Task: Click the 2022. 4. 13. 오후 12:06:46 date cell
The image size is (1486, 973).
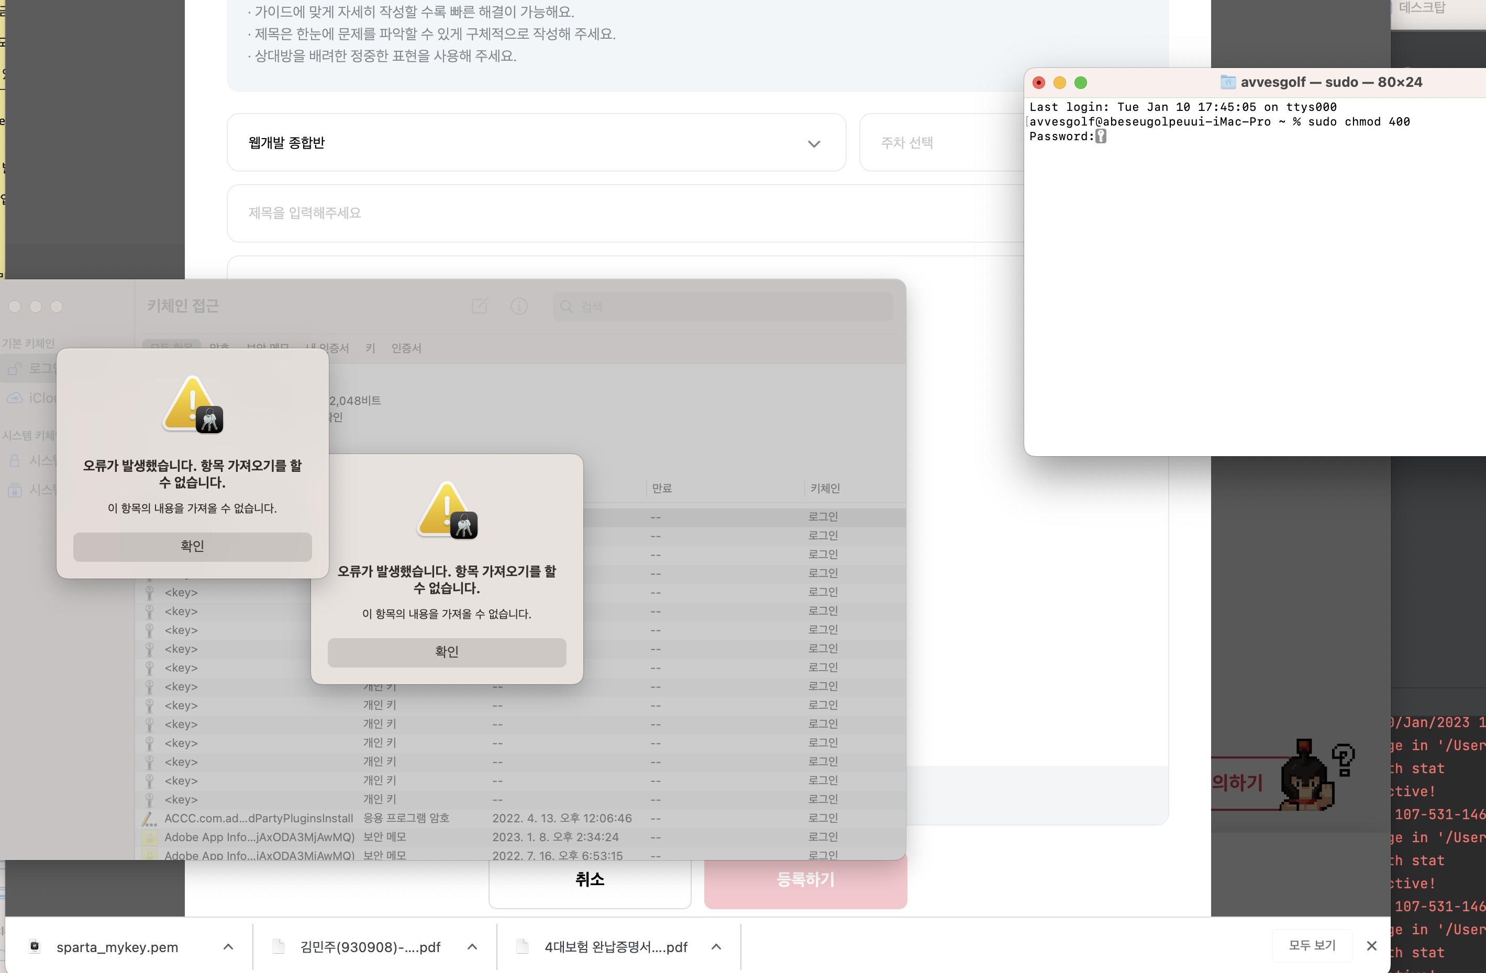Action: point(562,818)
